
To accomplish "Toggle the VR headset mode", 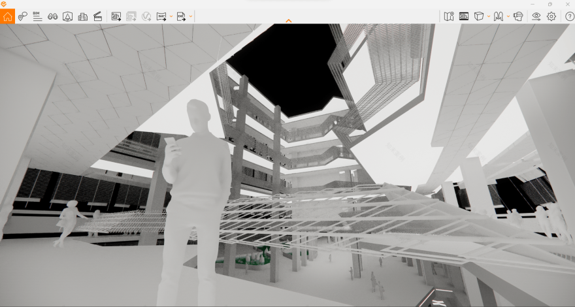I will (518, 16).
